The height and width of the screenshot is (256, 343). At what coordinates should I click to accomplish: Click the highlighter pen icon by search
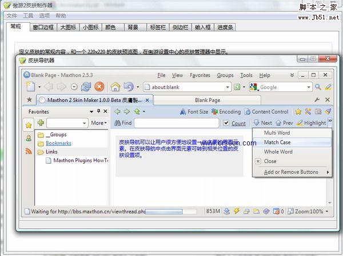[328, 87]
